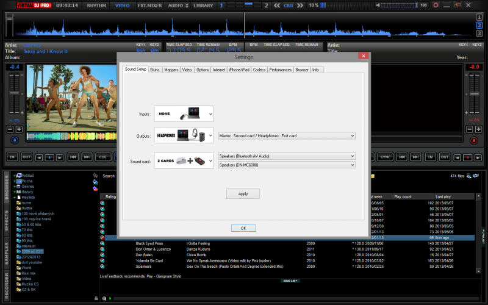The image size is (488, 305).
Task: Toggle the VIDEO mode in top bar
Action: pyautogui.click(x=123, y=5)
